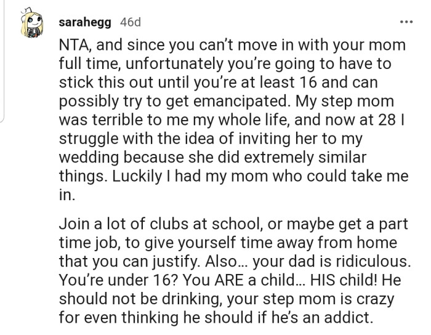Click the word NTA starting the comment

coord(74,46)
